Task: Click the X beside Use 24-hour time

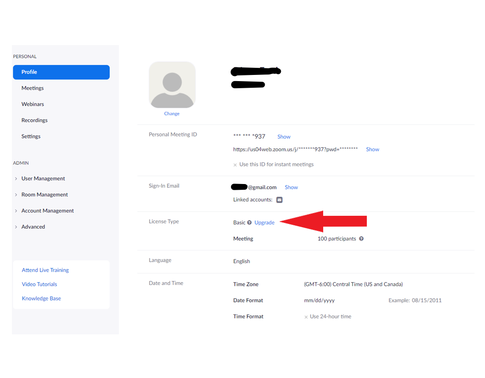Action: pos(306,316)
